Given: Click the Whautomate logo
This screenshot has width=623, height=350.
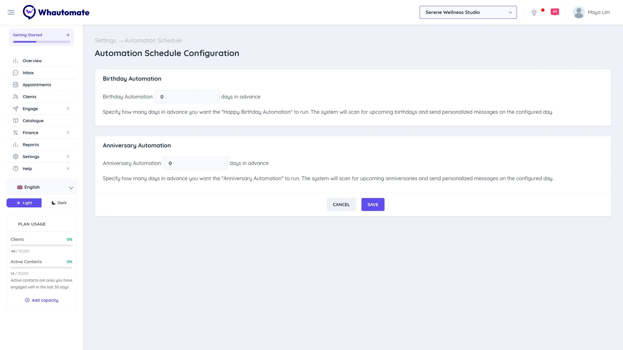Looking at the screenshot, I should 56,12.
